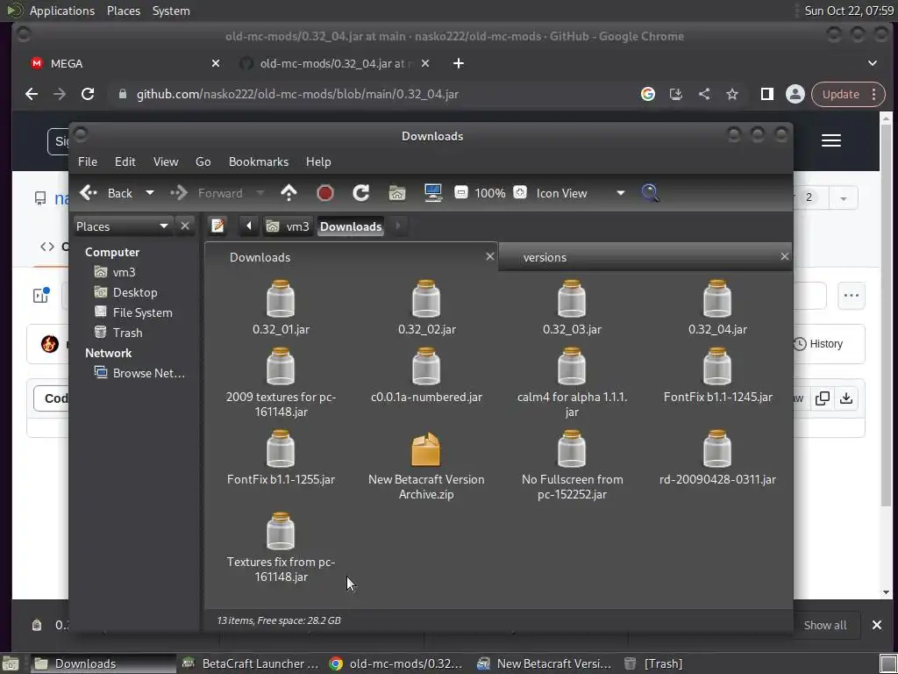This screenshot has height=674, width=898.
Task: Open File System in the sidebar
Action: [x=142, y=312]
